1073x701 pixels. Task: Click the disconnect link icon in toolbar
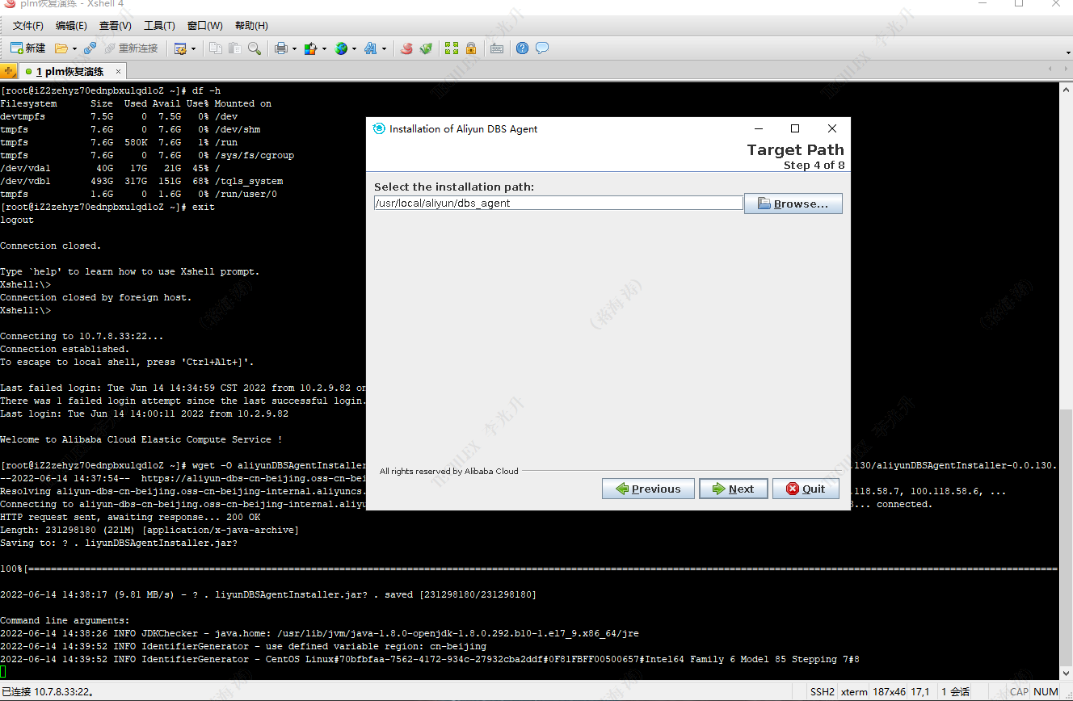tap(90, 48)
